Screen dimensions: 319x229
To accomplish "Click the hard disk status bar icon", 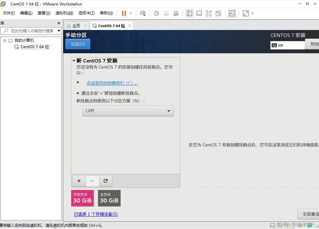I will point(272,225).
